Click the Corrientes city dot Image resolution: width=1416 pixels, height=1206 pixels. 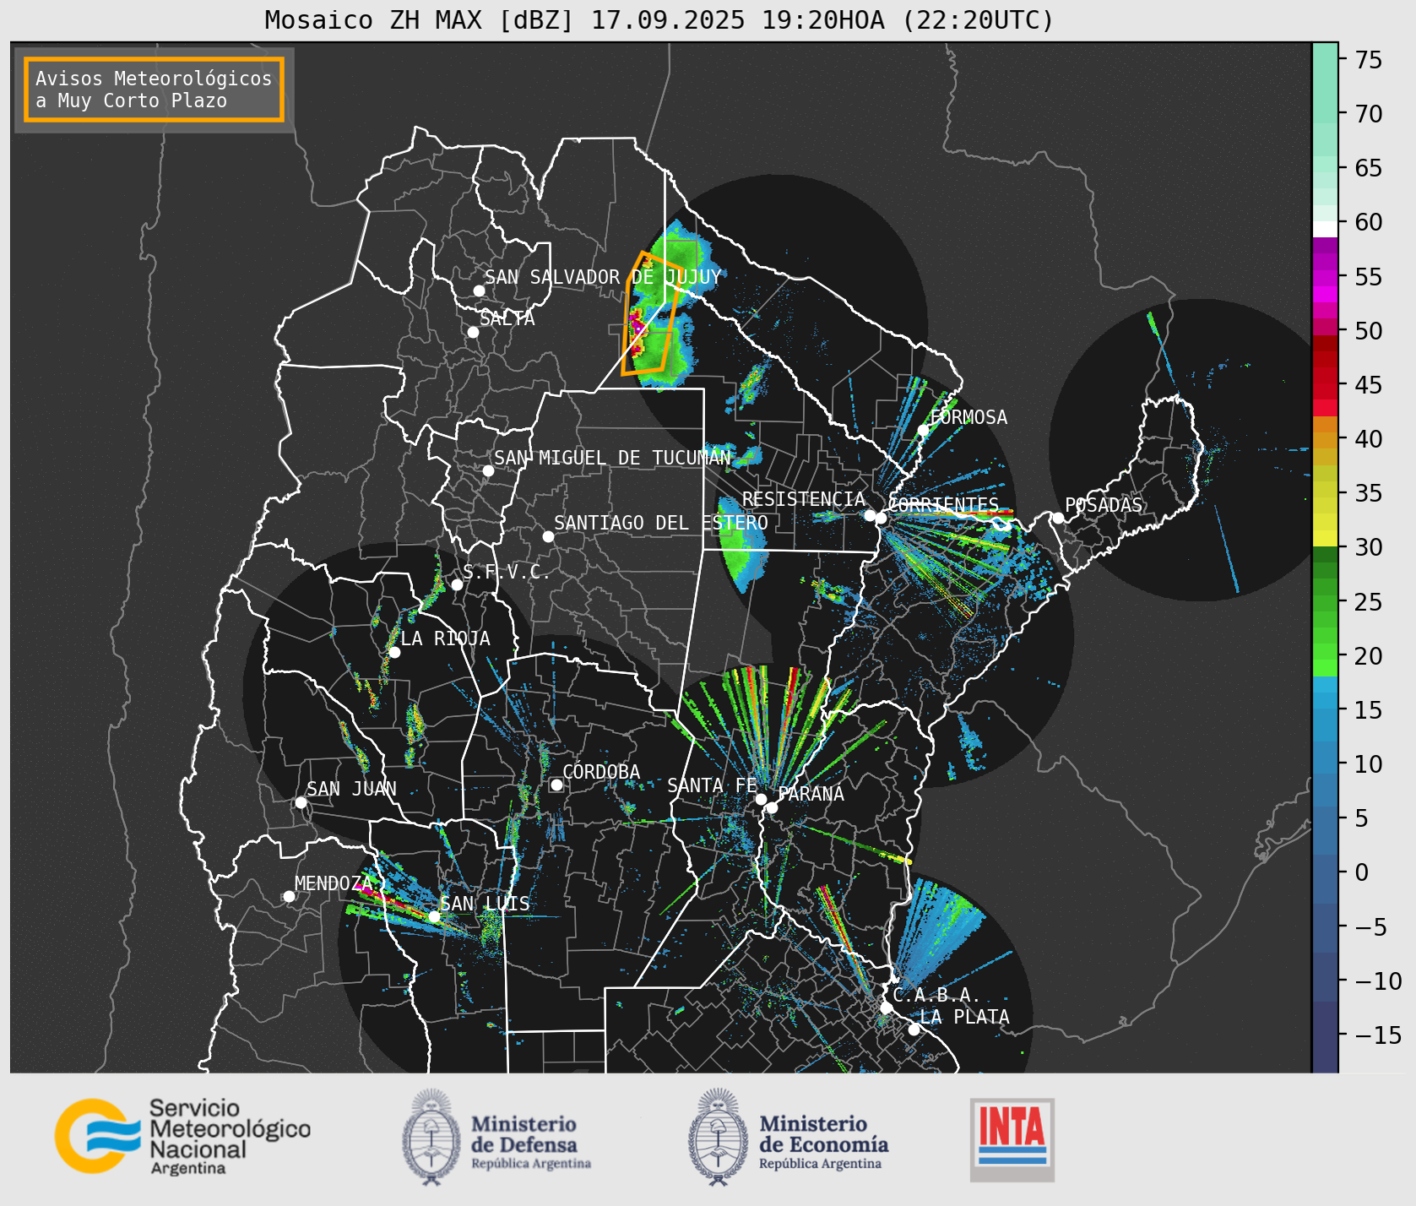click(881, 518)
